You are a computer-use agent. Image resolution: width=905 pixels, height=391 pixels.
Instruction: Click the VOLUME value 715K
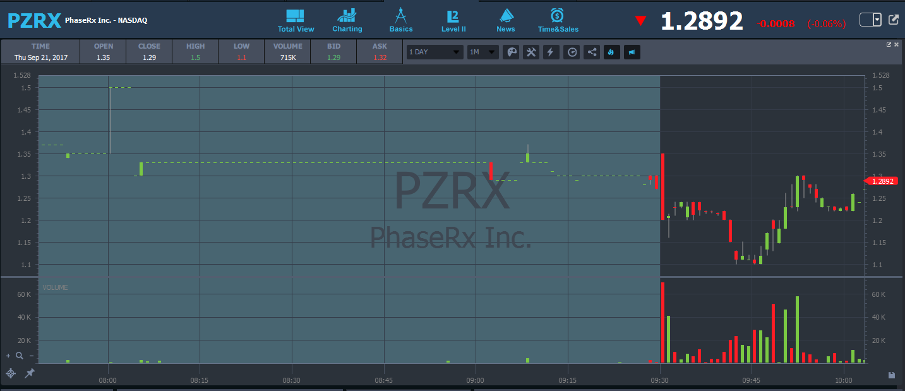pos(287,57)
